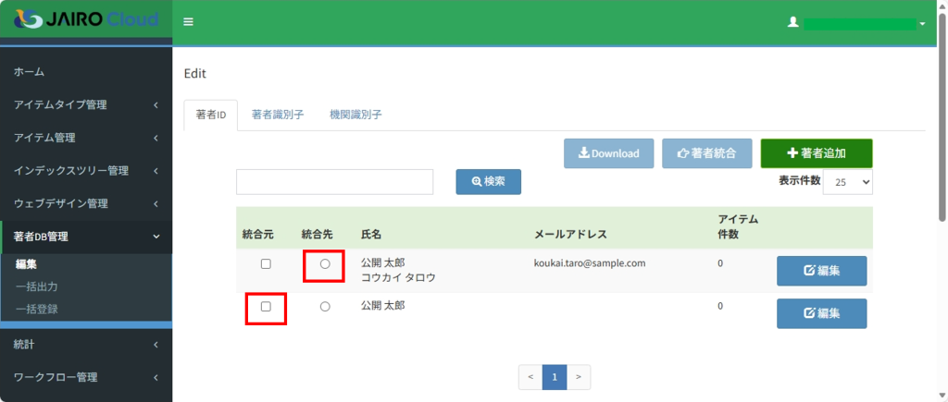The height and width of the screenshot is (402, 948).
Task: Open the 表示件数 dropdown showing 25
Action: (847, 182)
